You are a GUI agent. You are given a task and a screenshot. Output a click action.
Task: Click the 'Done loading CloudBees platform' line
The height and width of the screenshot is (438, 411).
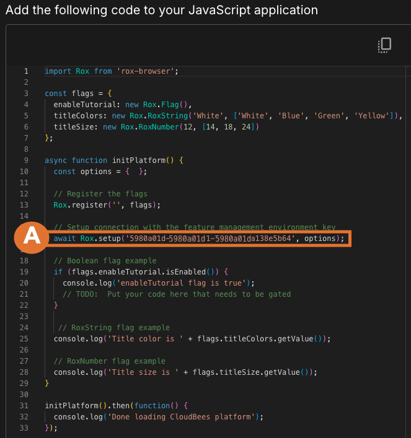point(159,417)
